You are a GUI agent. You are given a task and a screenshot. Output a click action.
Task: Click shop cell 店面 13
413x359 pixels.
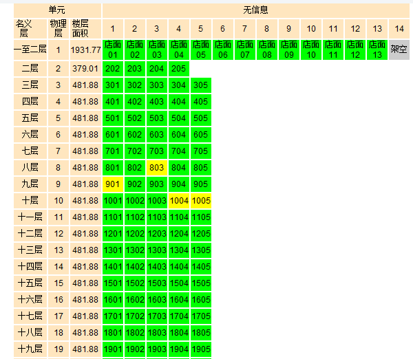[377, 50]
